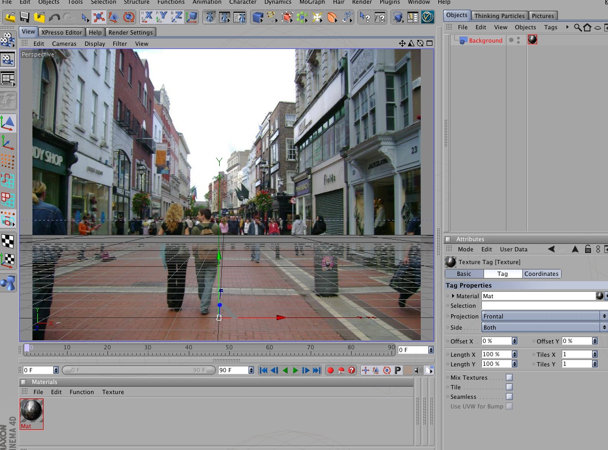Select the Rotate tool in the top toolbar
The image size is (608, 450).
pos(128,18)
